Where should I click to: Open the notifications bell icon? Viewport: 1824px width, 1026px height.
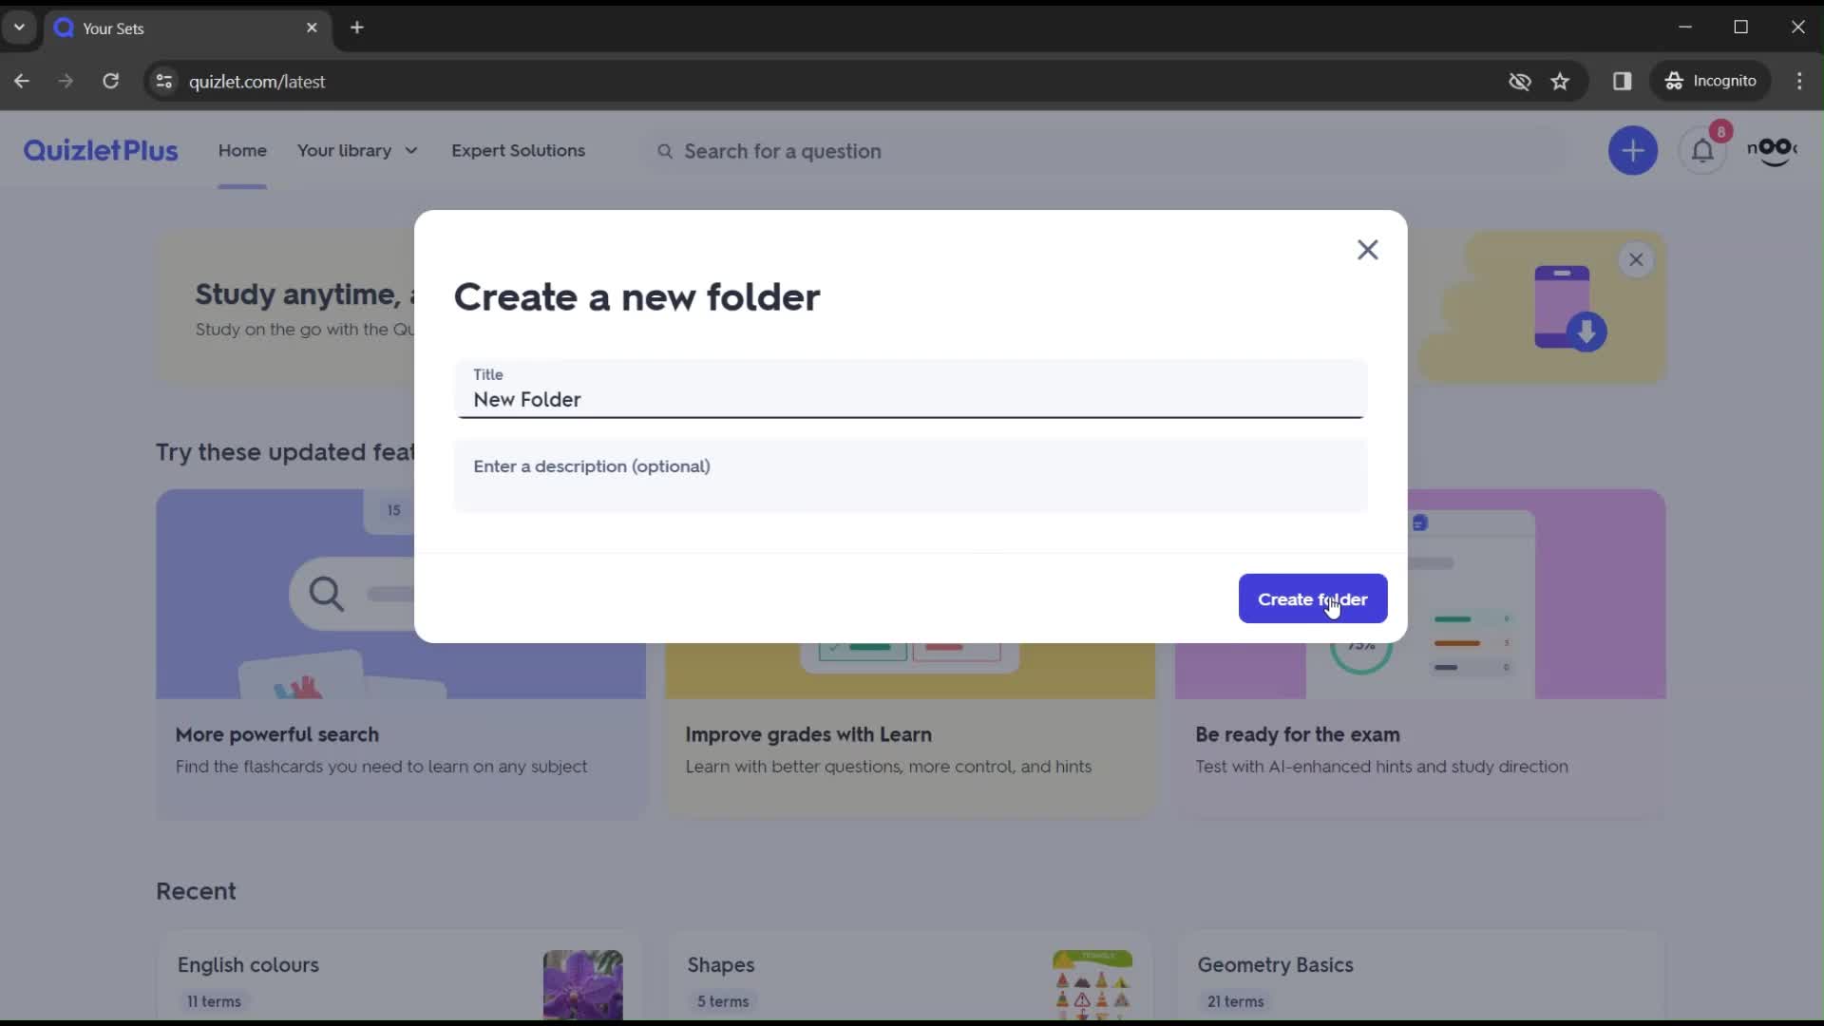click(1702, 150)
